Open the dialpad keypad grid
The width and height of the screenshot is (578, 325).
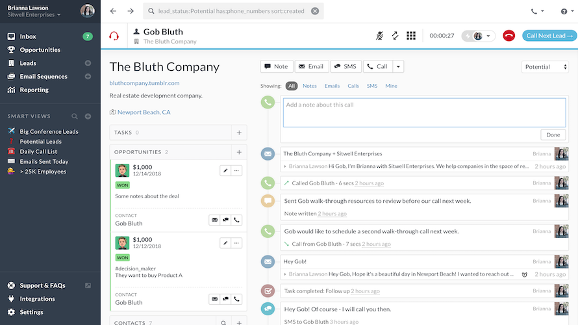click(410, 36)
